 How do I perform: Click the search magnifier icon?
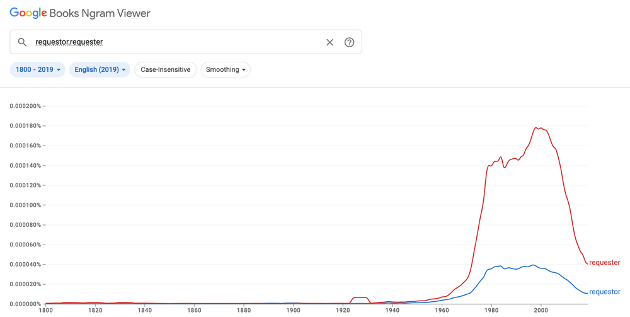(22, 42)
